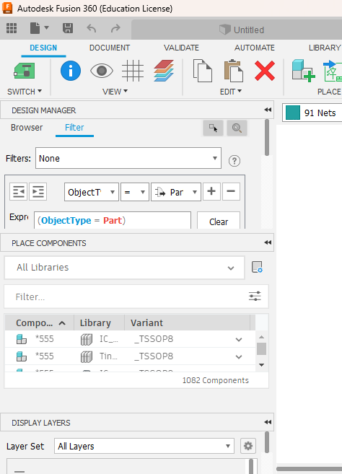Open the Filter tab in Design Manager
The height and width of the screenshot is (474, 342).
[74, 128]
